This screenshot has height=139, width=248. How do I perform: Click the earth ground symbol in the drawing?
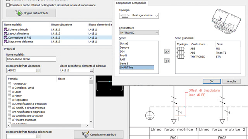tap(150, 115)
